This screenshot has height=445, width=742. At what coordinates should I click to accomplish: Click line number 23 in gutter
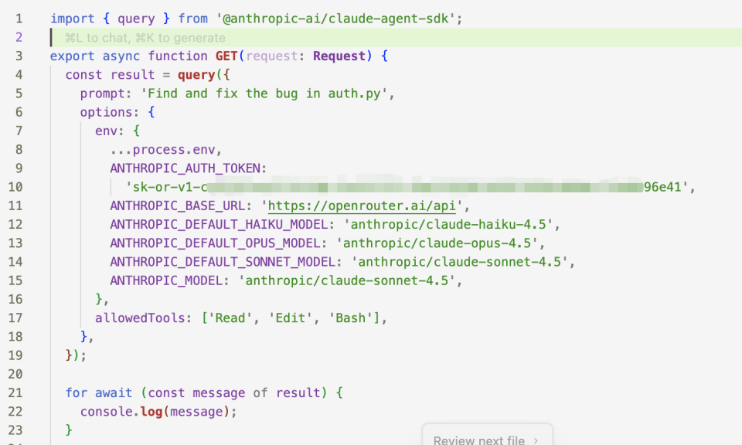15,430
